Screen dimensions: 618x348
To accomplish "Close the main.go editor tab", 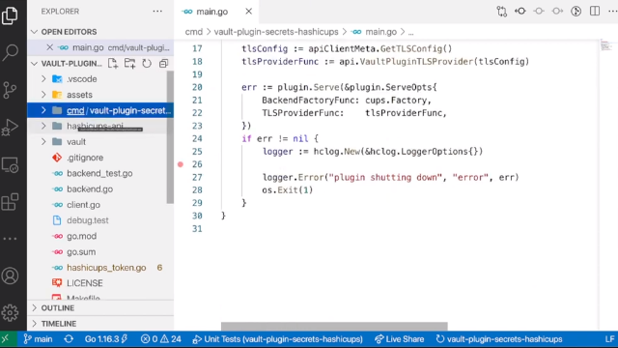I will click(249, 12).
